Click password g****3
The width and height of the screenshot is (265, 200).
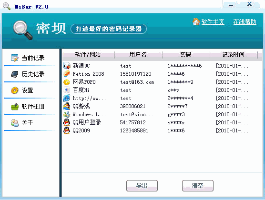176,115
